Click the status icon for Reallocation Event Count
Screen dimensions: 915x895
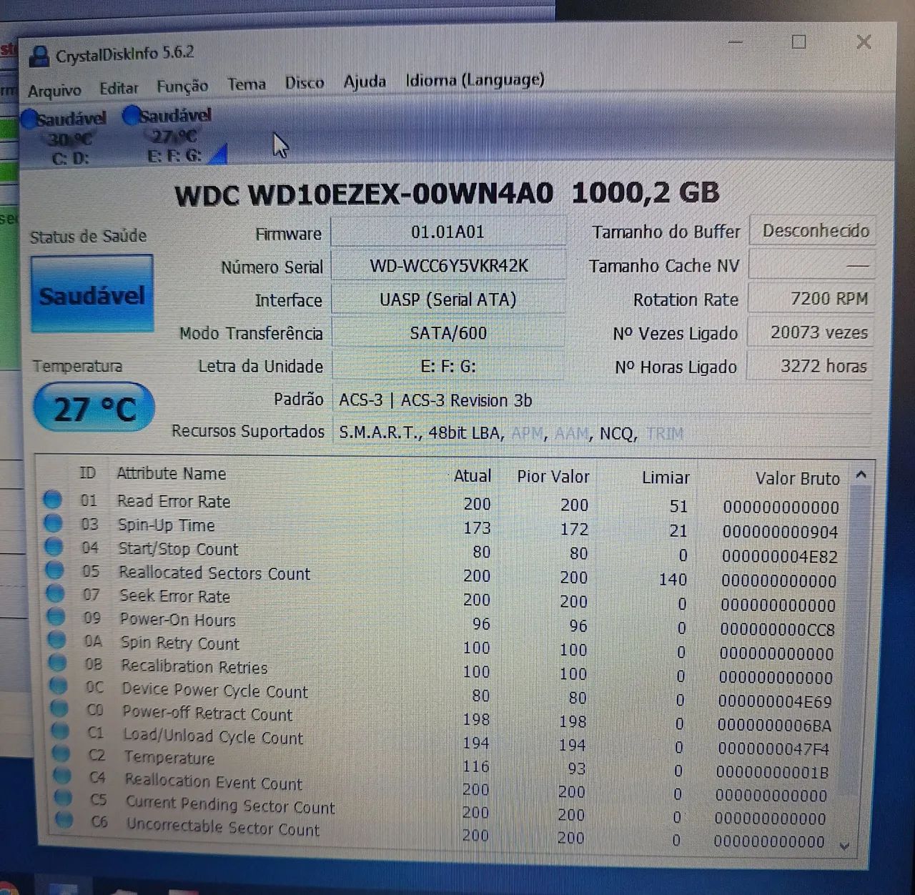(x=63, y=776)
